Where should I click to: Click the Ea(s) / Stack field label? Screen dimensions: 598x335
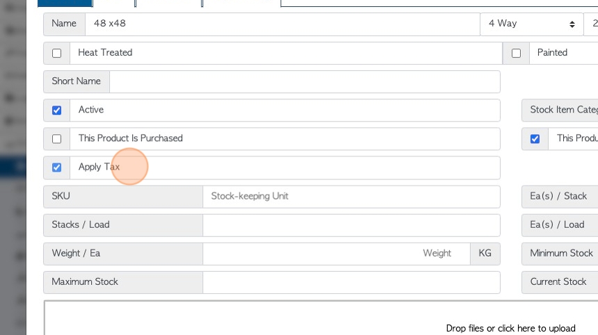coord(558,196)
